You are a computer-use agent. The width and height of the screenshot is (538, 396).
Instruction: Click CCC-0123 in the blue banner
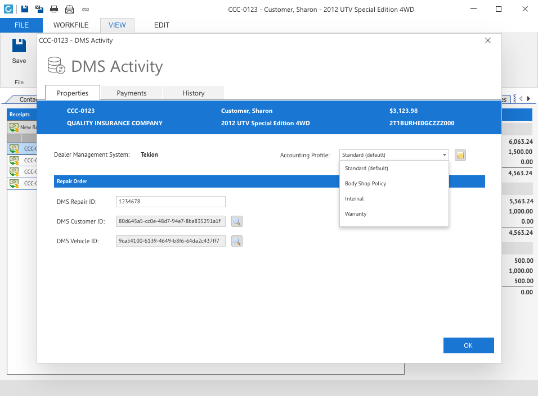pos(80,111)
